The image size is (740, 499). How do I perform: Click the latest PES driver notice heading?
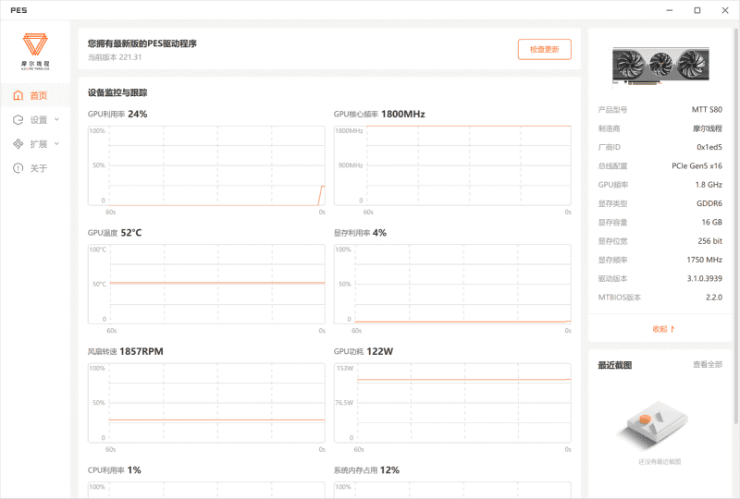[x=142, y=43]
